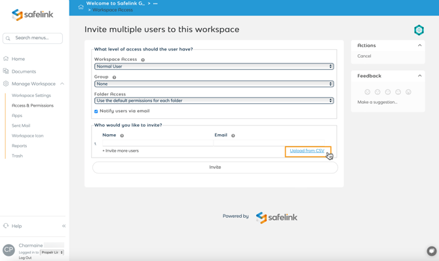Collapse the Actions panel

point(420,45)
